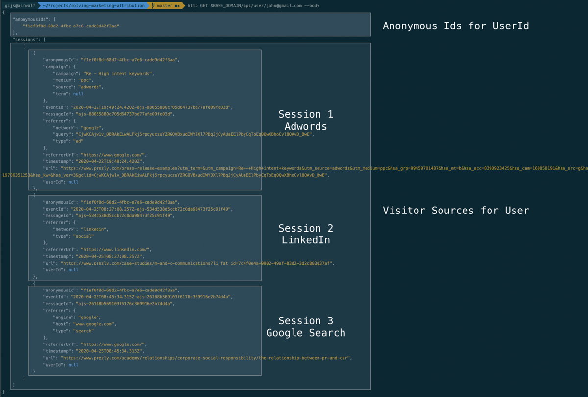Screen dimensions: 588x397
Task: Click the "type": "search" line
Action: tap(74, 331)
